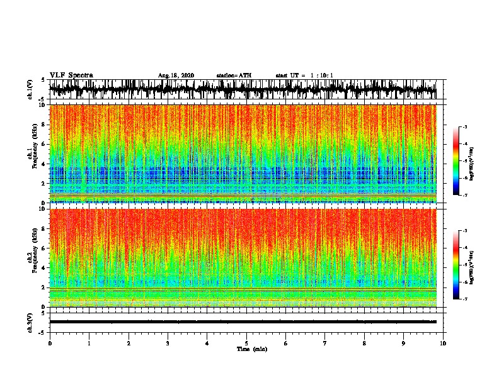Click time axis tick label "0"
The image size is (499, 385).
tap(50, 343)
